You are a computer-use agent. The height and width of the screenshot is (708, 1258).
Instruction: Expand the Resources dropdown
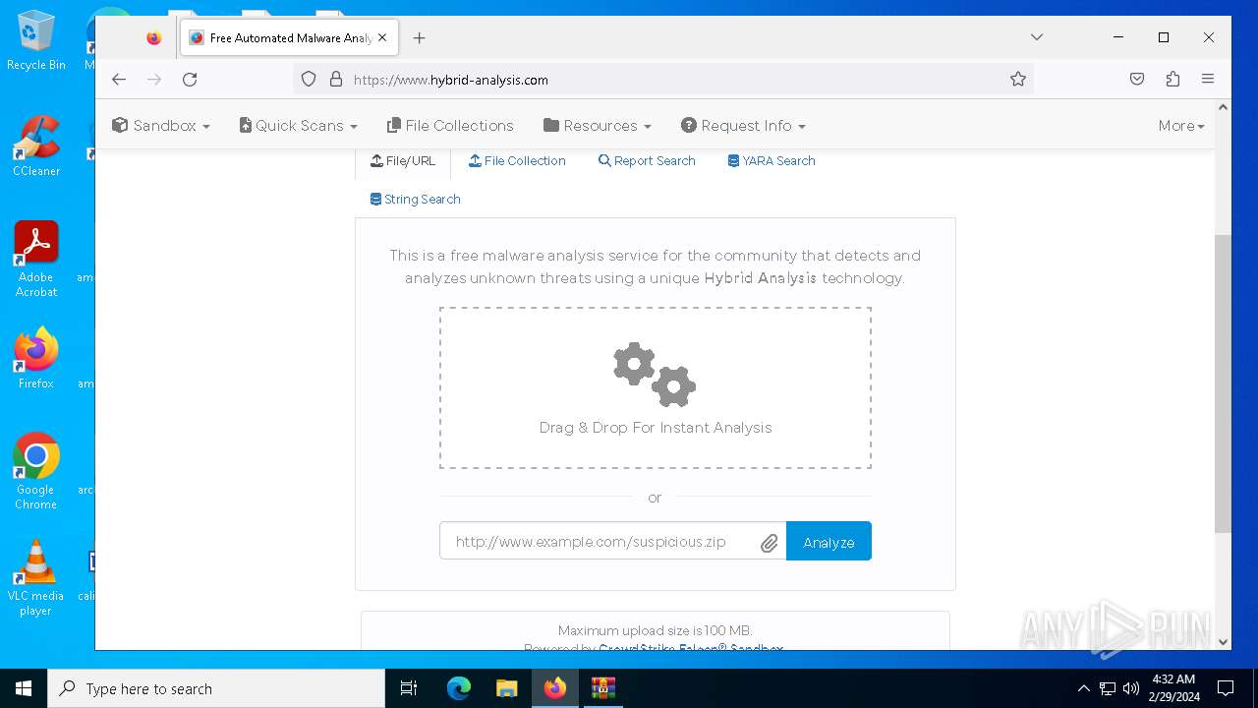597,126
